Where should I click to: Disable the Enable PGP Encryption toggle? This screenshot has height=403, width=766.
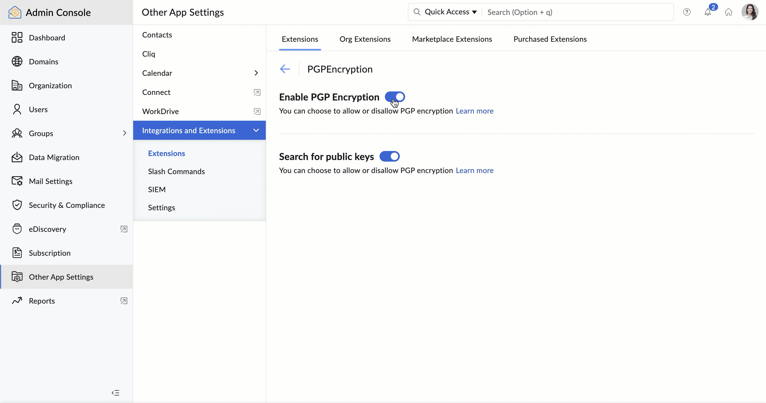[x=395, y=97]
